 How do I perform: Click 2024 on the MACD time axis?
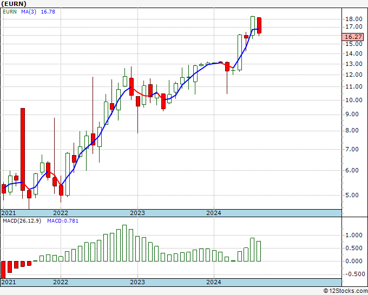[214, 282]
